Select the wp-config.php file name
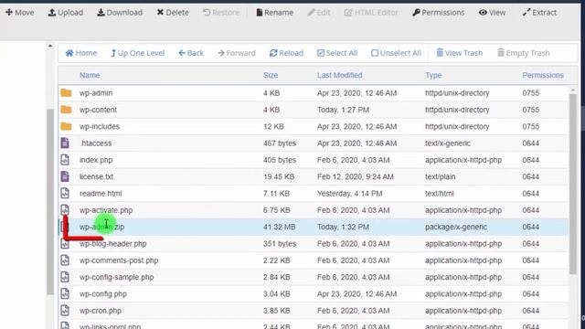This screenshot has width=585, height=329. tap(103, 294)
